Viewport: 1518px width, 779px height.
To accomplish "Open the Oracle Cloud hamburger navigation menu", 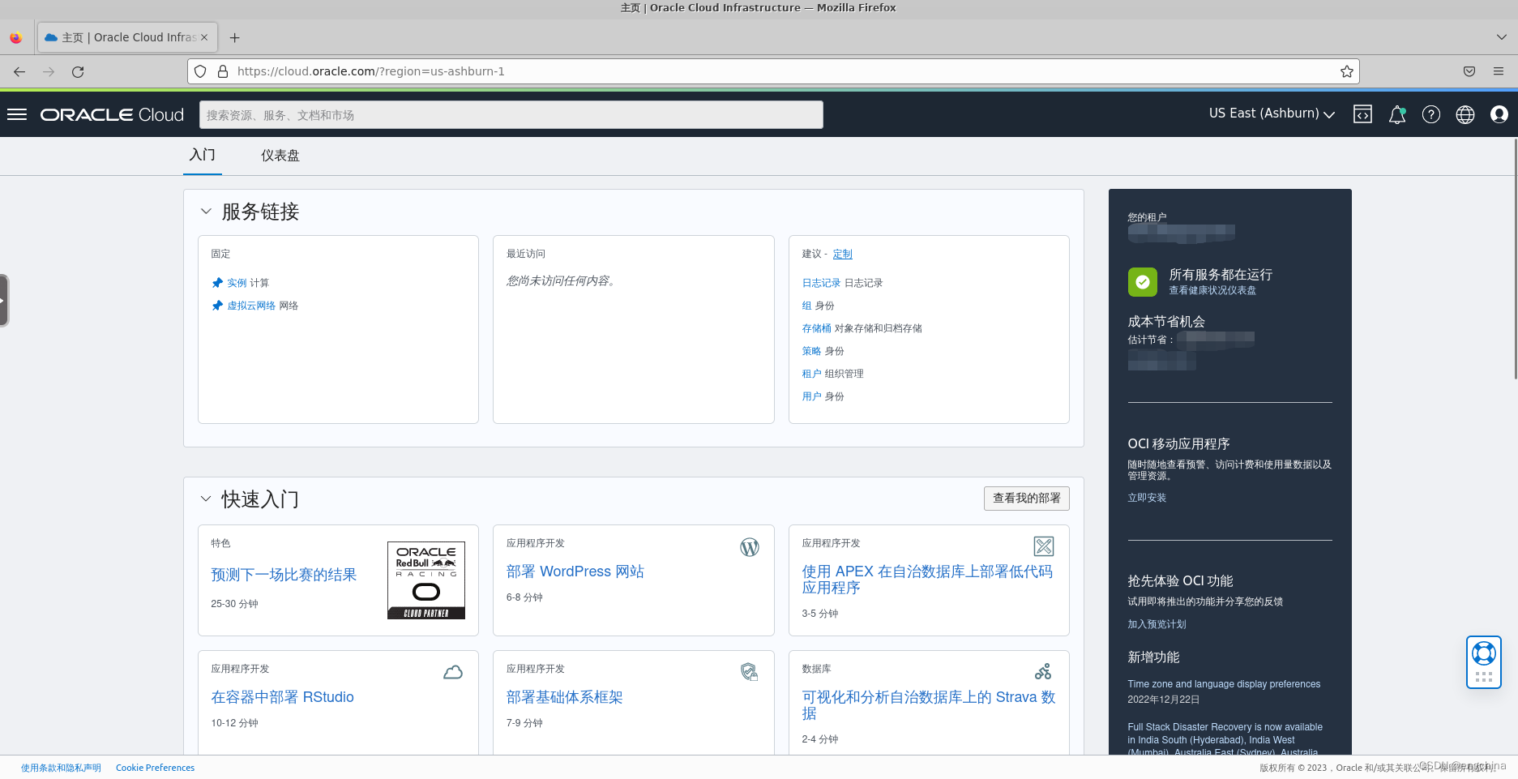I will point(17,114).
